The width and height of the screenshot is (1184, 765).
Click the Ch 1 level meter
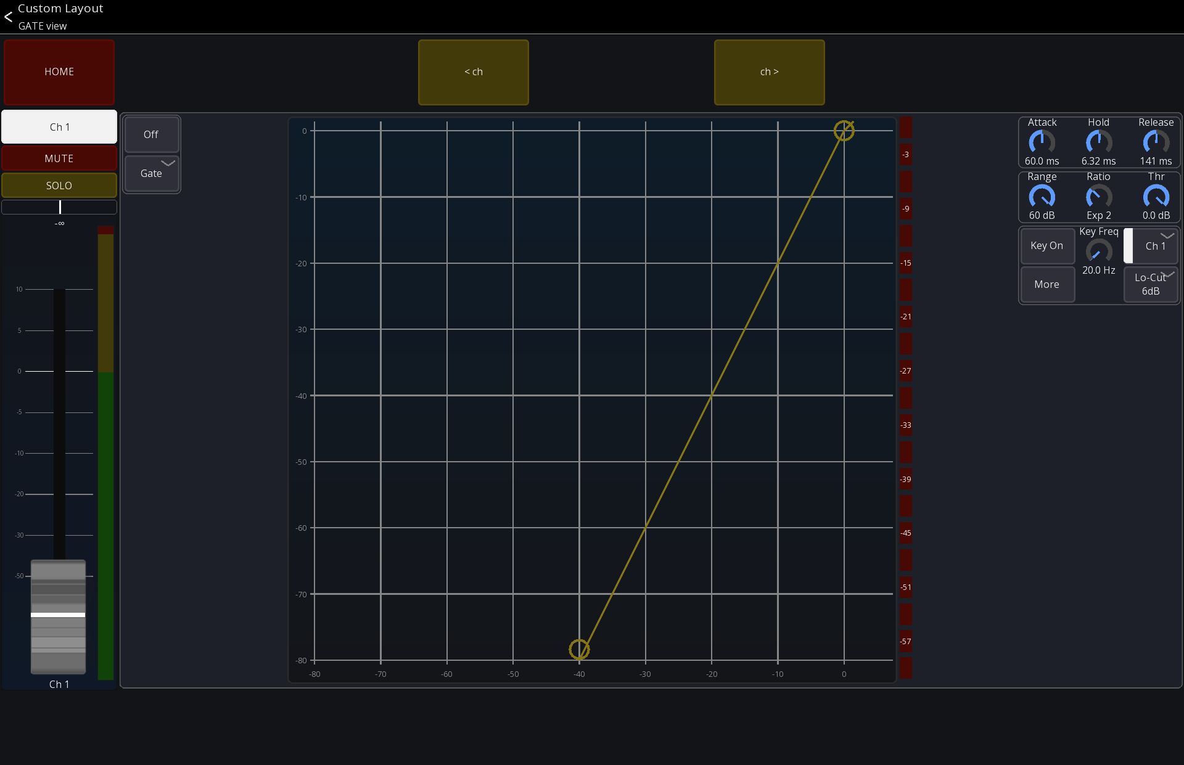pyautogui.click(x=105, y=453)
